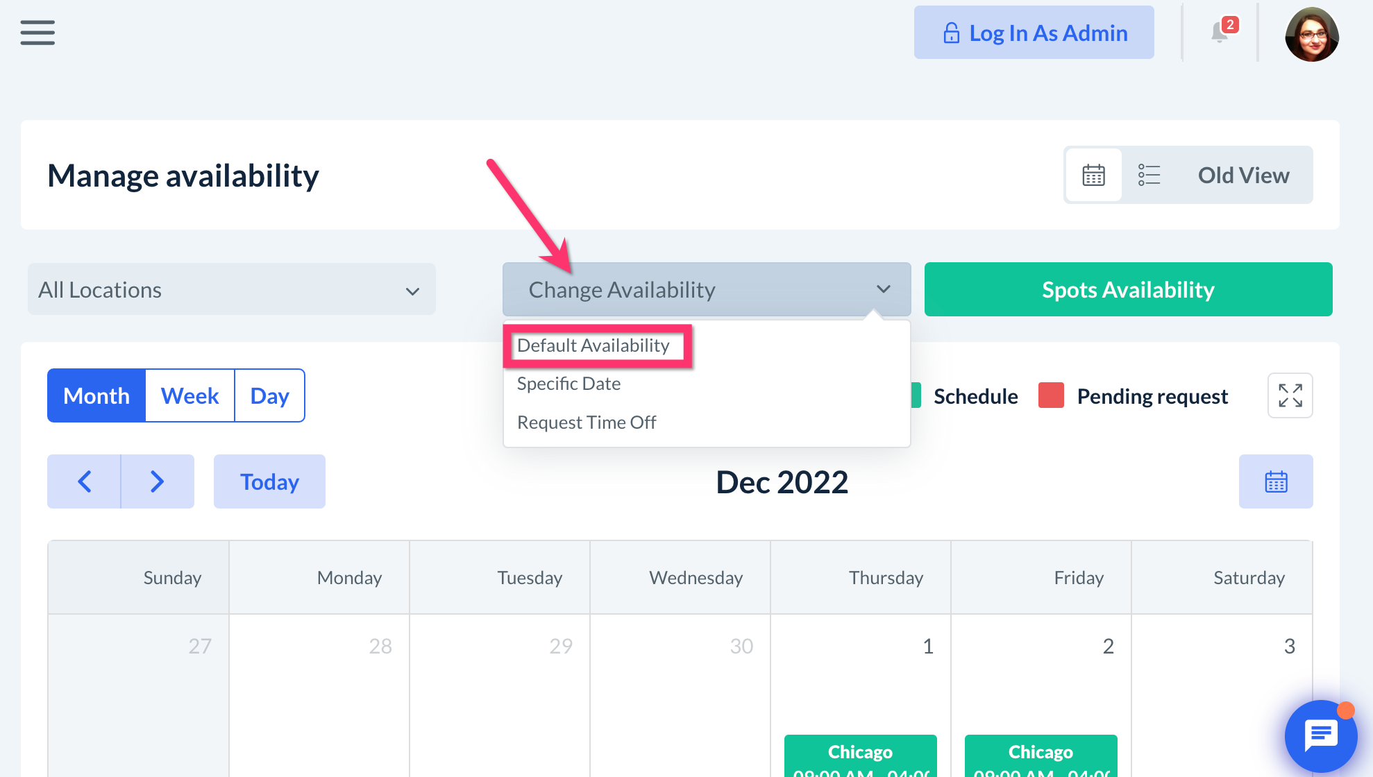
Task: Switch to the Week view
Action: point(189,395)
